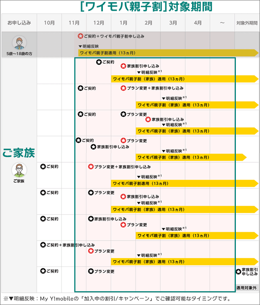Click the 10月 column header
The height and width of the screenshot is (305, 260).
[x=49, y=23]
